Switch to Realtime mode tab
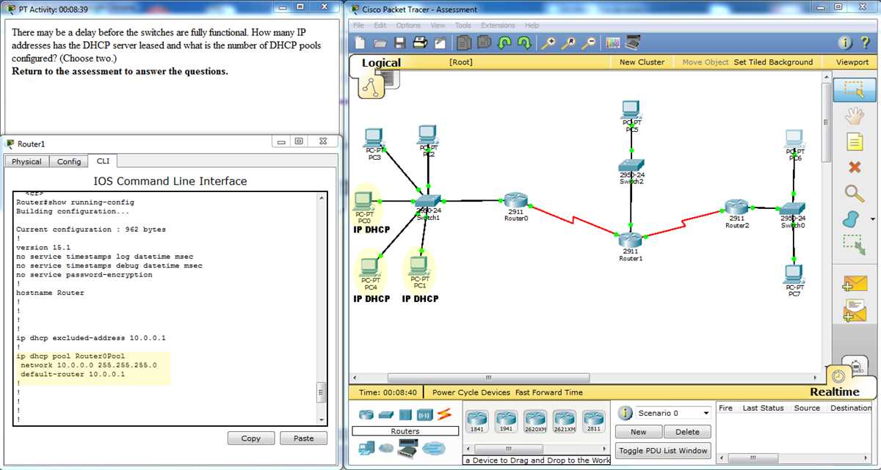The height and width of the screenshot is (470, 881). (834, 392)
